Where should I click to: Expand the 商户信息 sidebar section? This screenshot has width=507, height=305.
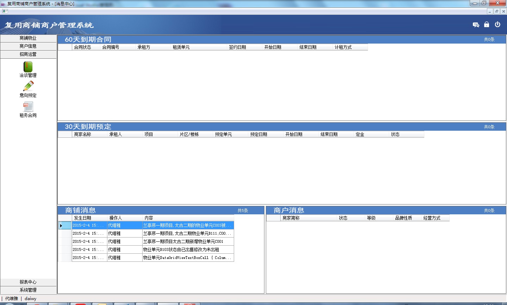pyautogui.click(x=28, y=46)
